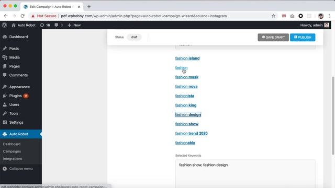Open Integrations submenu link
Screen dimensions: 335x188
coord(13,159)
